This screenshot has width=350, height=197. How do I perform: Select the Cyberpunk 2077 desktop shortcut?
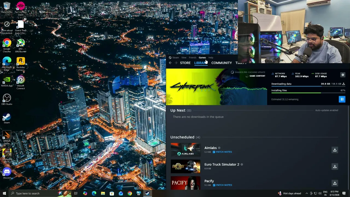point(7,156)
